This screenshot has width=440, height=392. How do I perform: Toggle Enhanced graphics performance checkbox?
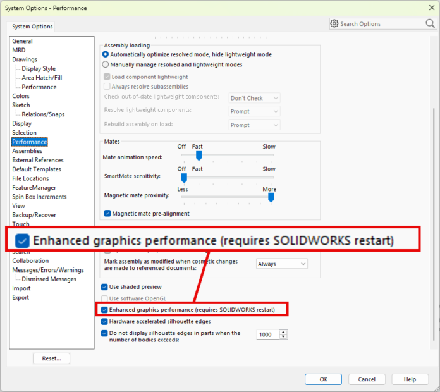[104, 310]
